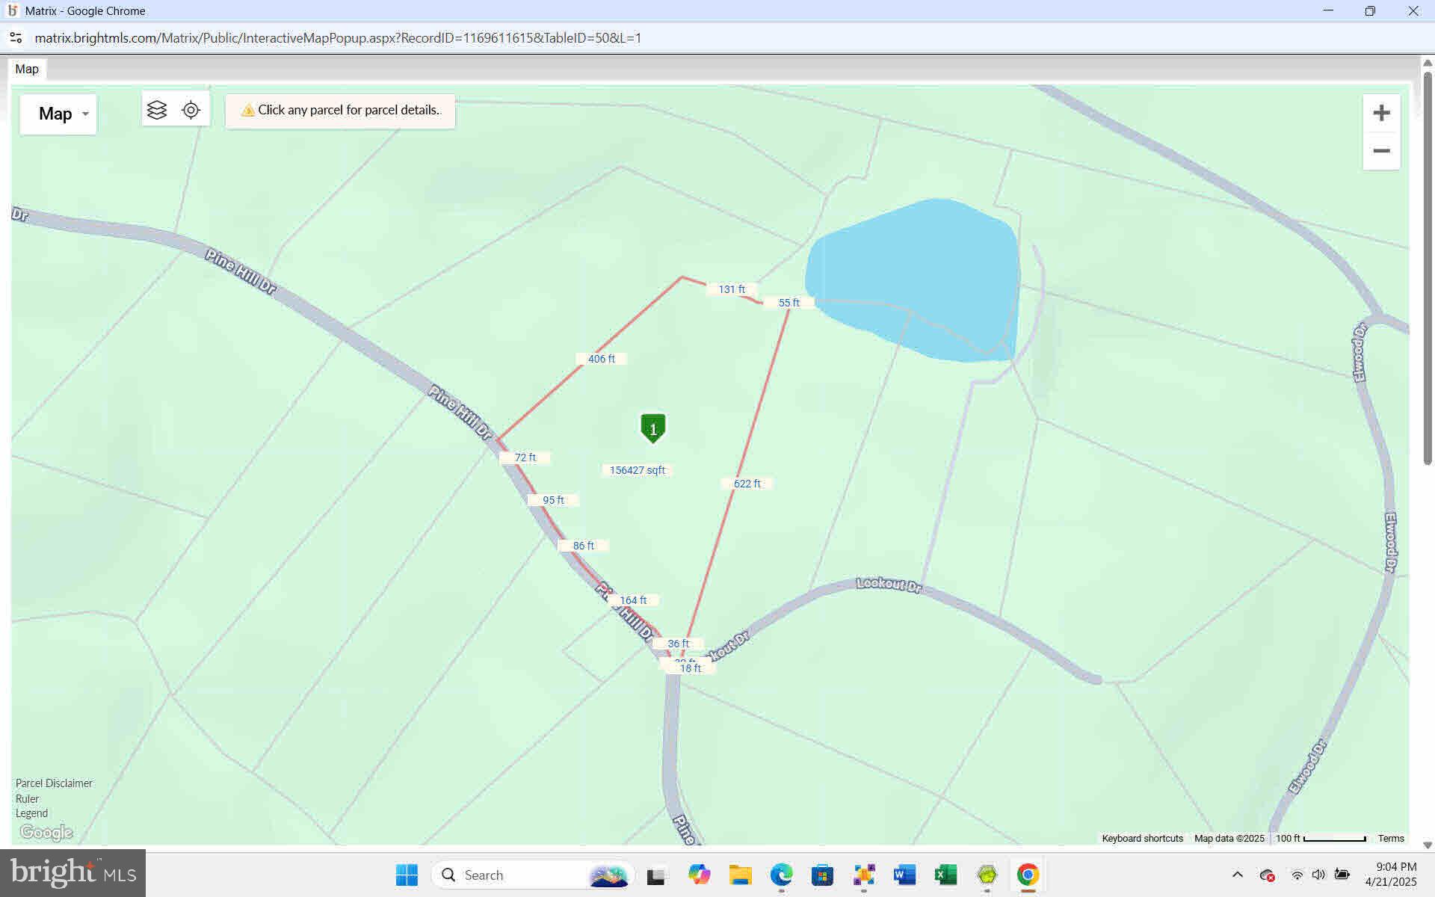The height and width of the screenshot is (897, 1435).
Task: Open File Explorer from taskbar
Action: tap(740, 875)
